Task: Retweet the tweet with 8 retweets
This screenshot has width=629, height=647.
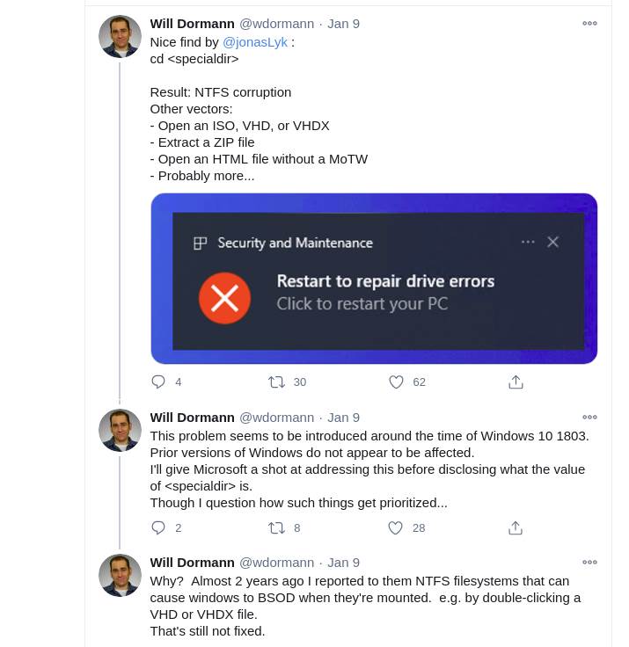Action: [x=276, y=527]
